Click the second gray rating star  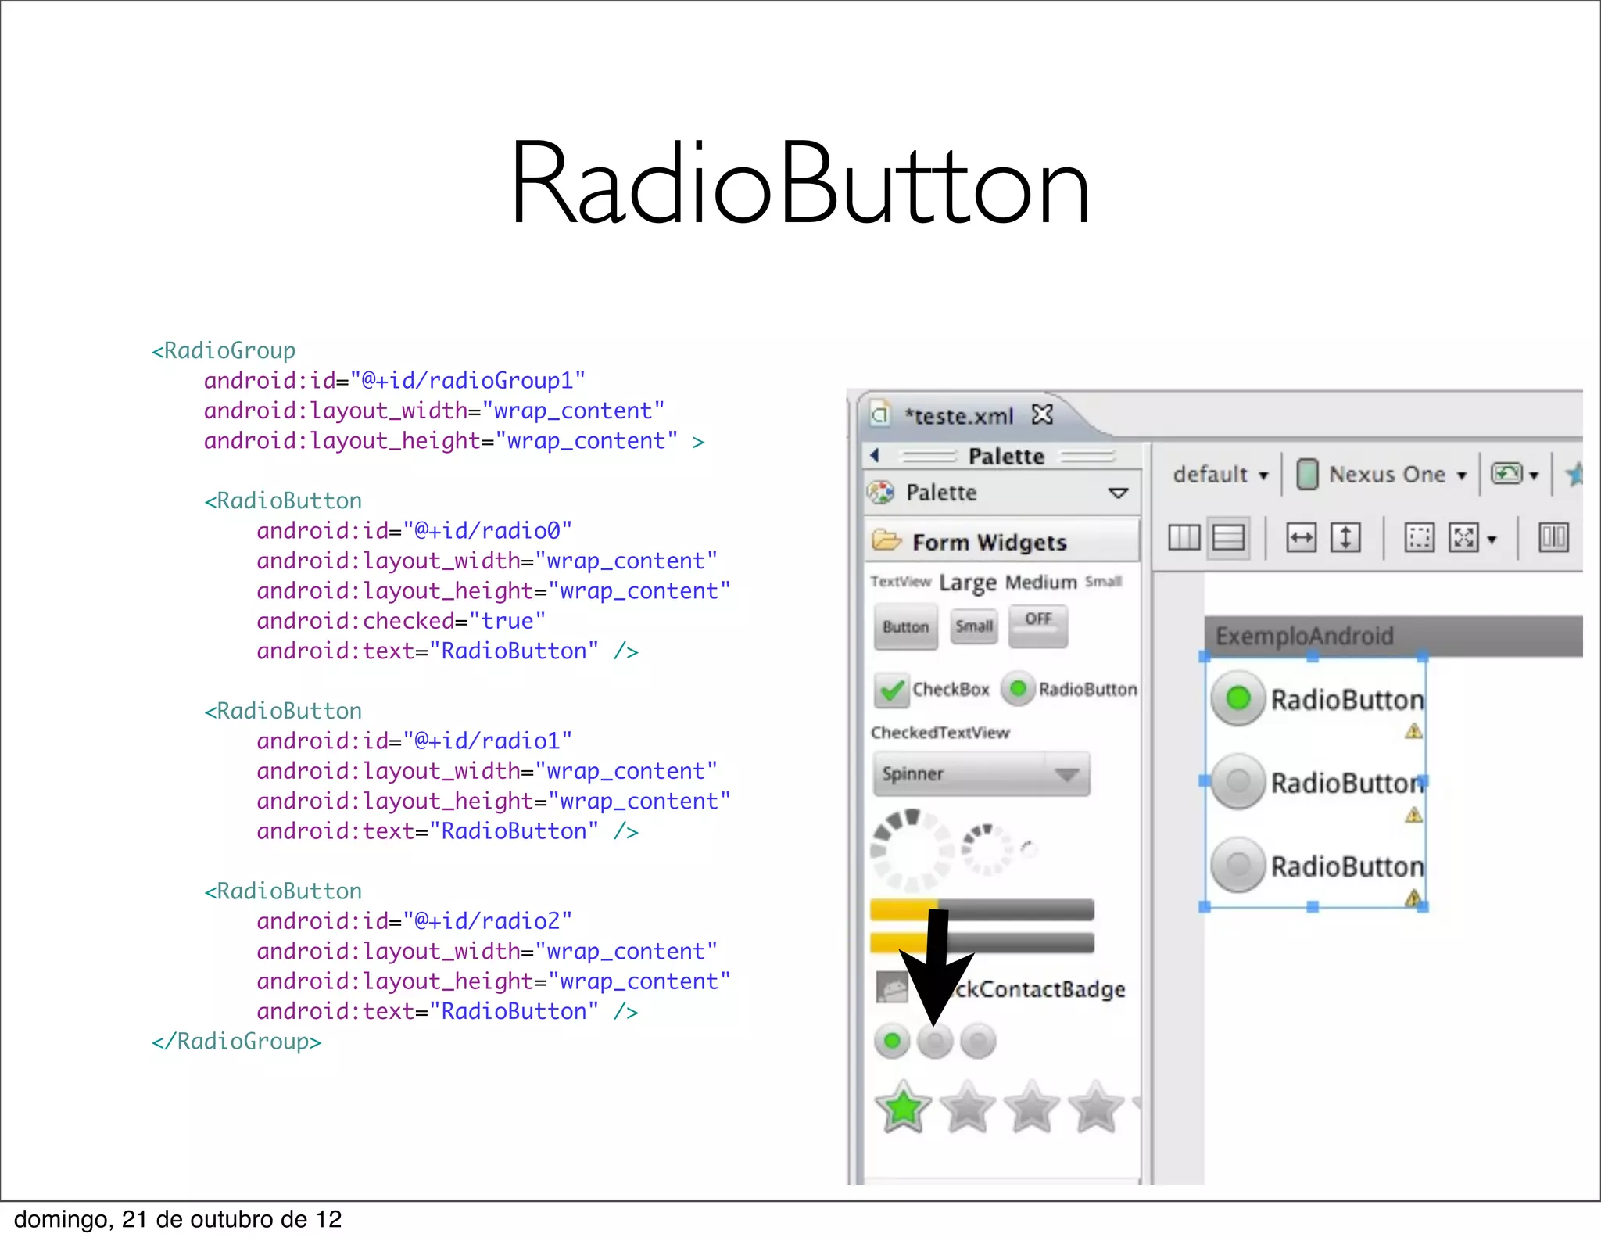[x=968, y=1106]
